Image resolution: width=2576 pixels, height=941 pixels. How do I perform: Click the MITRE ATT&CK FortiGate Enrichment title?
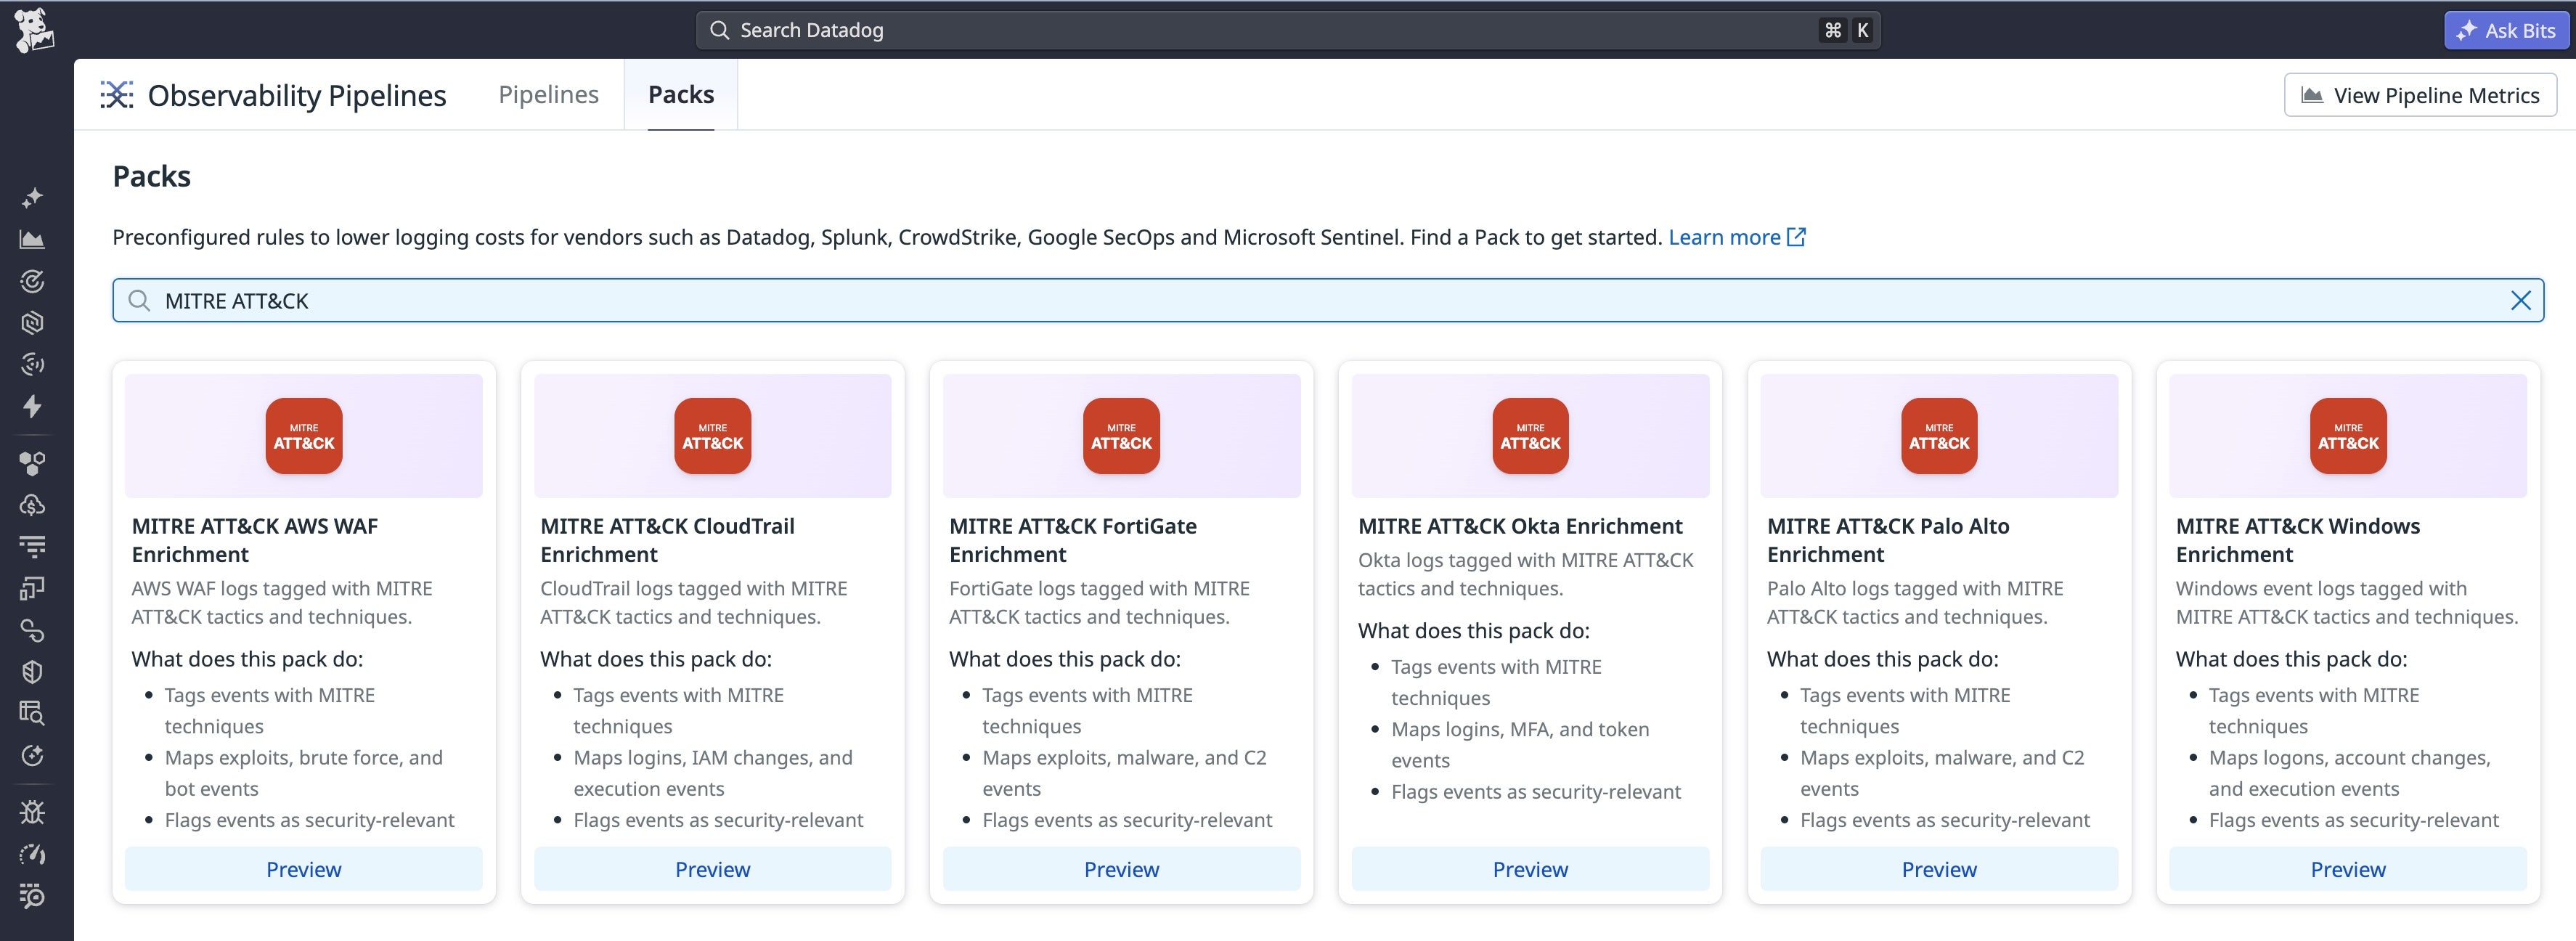(1073, 540)
